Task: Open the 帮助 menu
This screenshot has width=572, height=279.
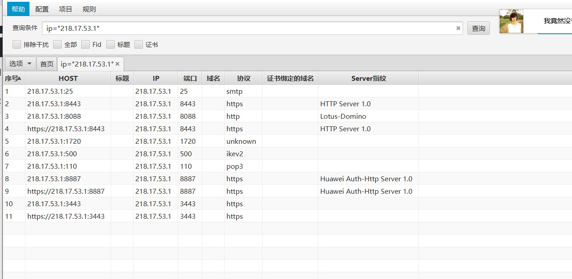Action: pyautogui.click(x=18, y=9)
